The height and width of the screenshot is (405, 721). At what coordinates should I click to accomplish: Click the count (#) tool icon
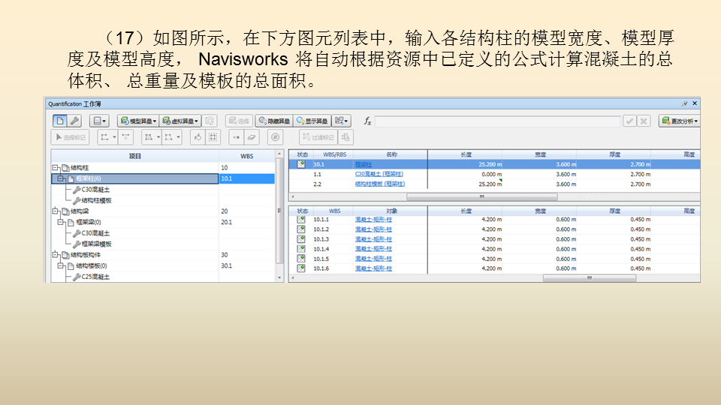pyautogui.click(x=275, y=136)
